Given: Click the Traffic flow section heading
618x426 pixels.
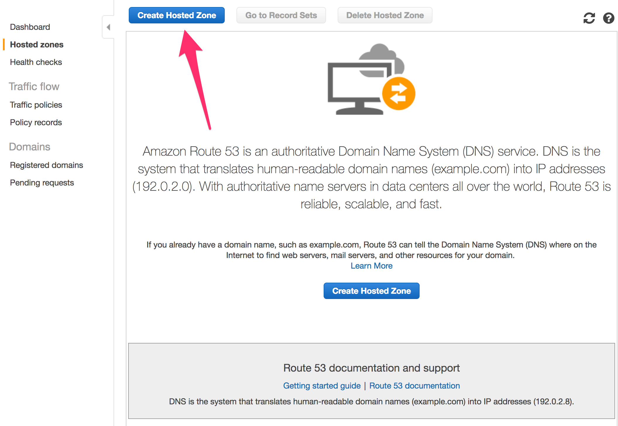Looking at the screenshot, I should click(x=34, y=87).
